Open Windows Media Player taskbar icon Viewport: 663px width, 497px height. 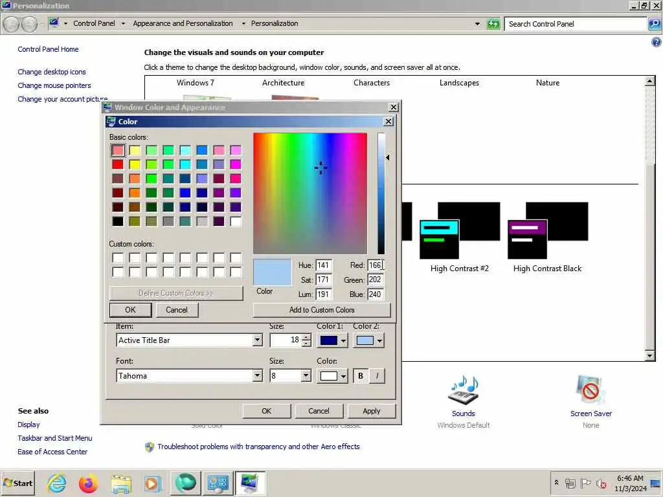pos(153,483)
